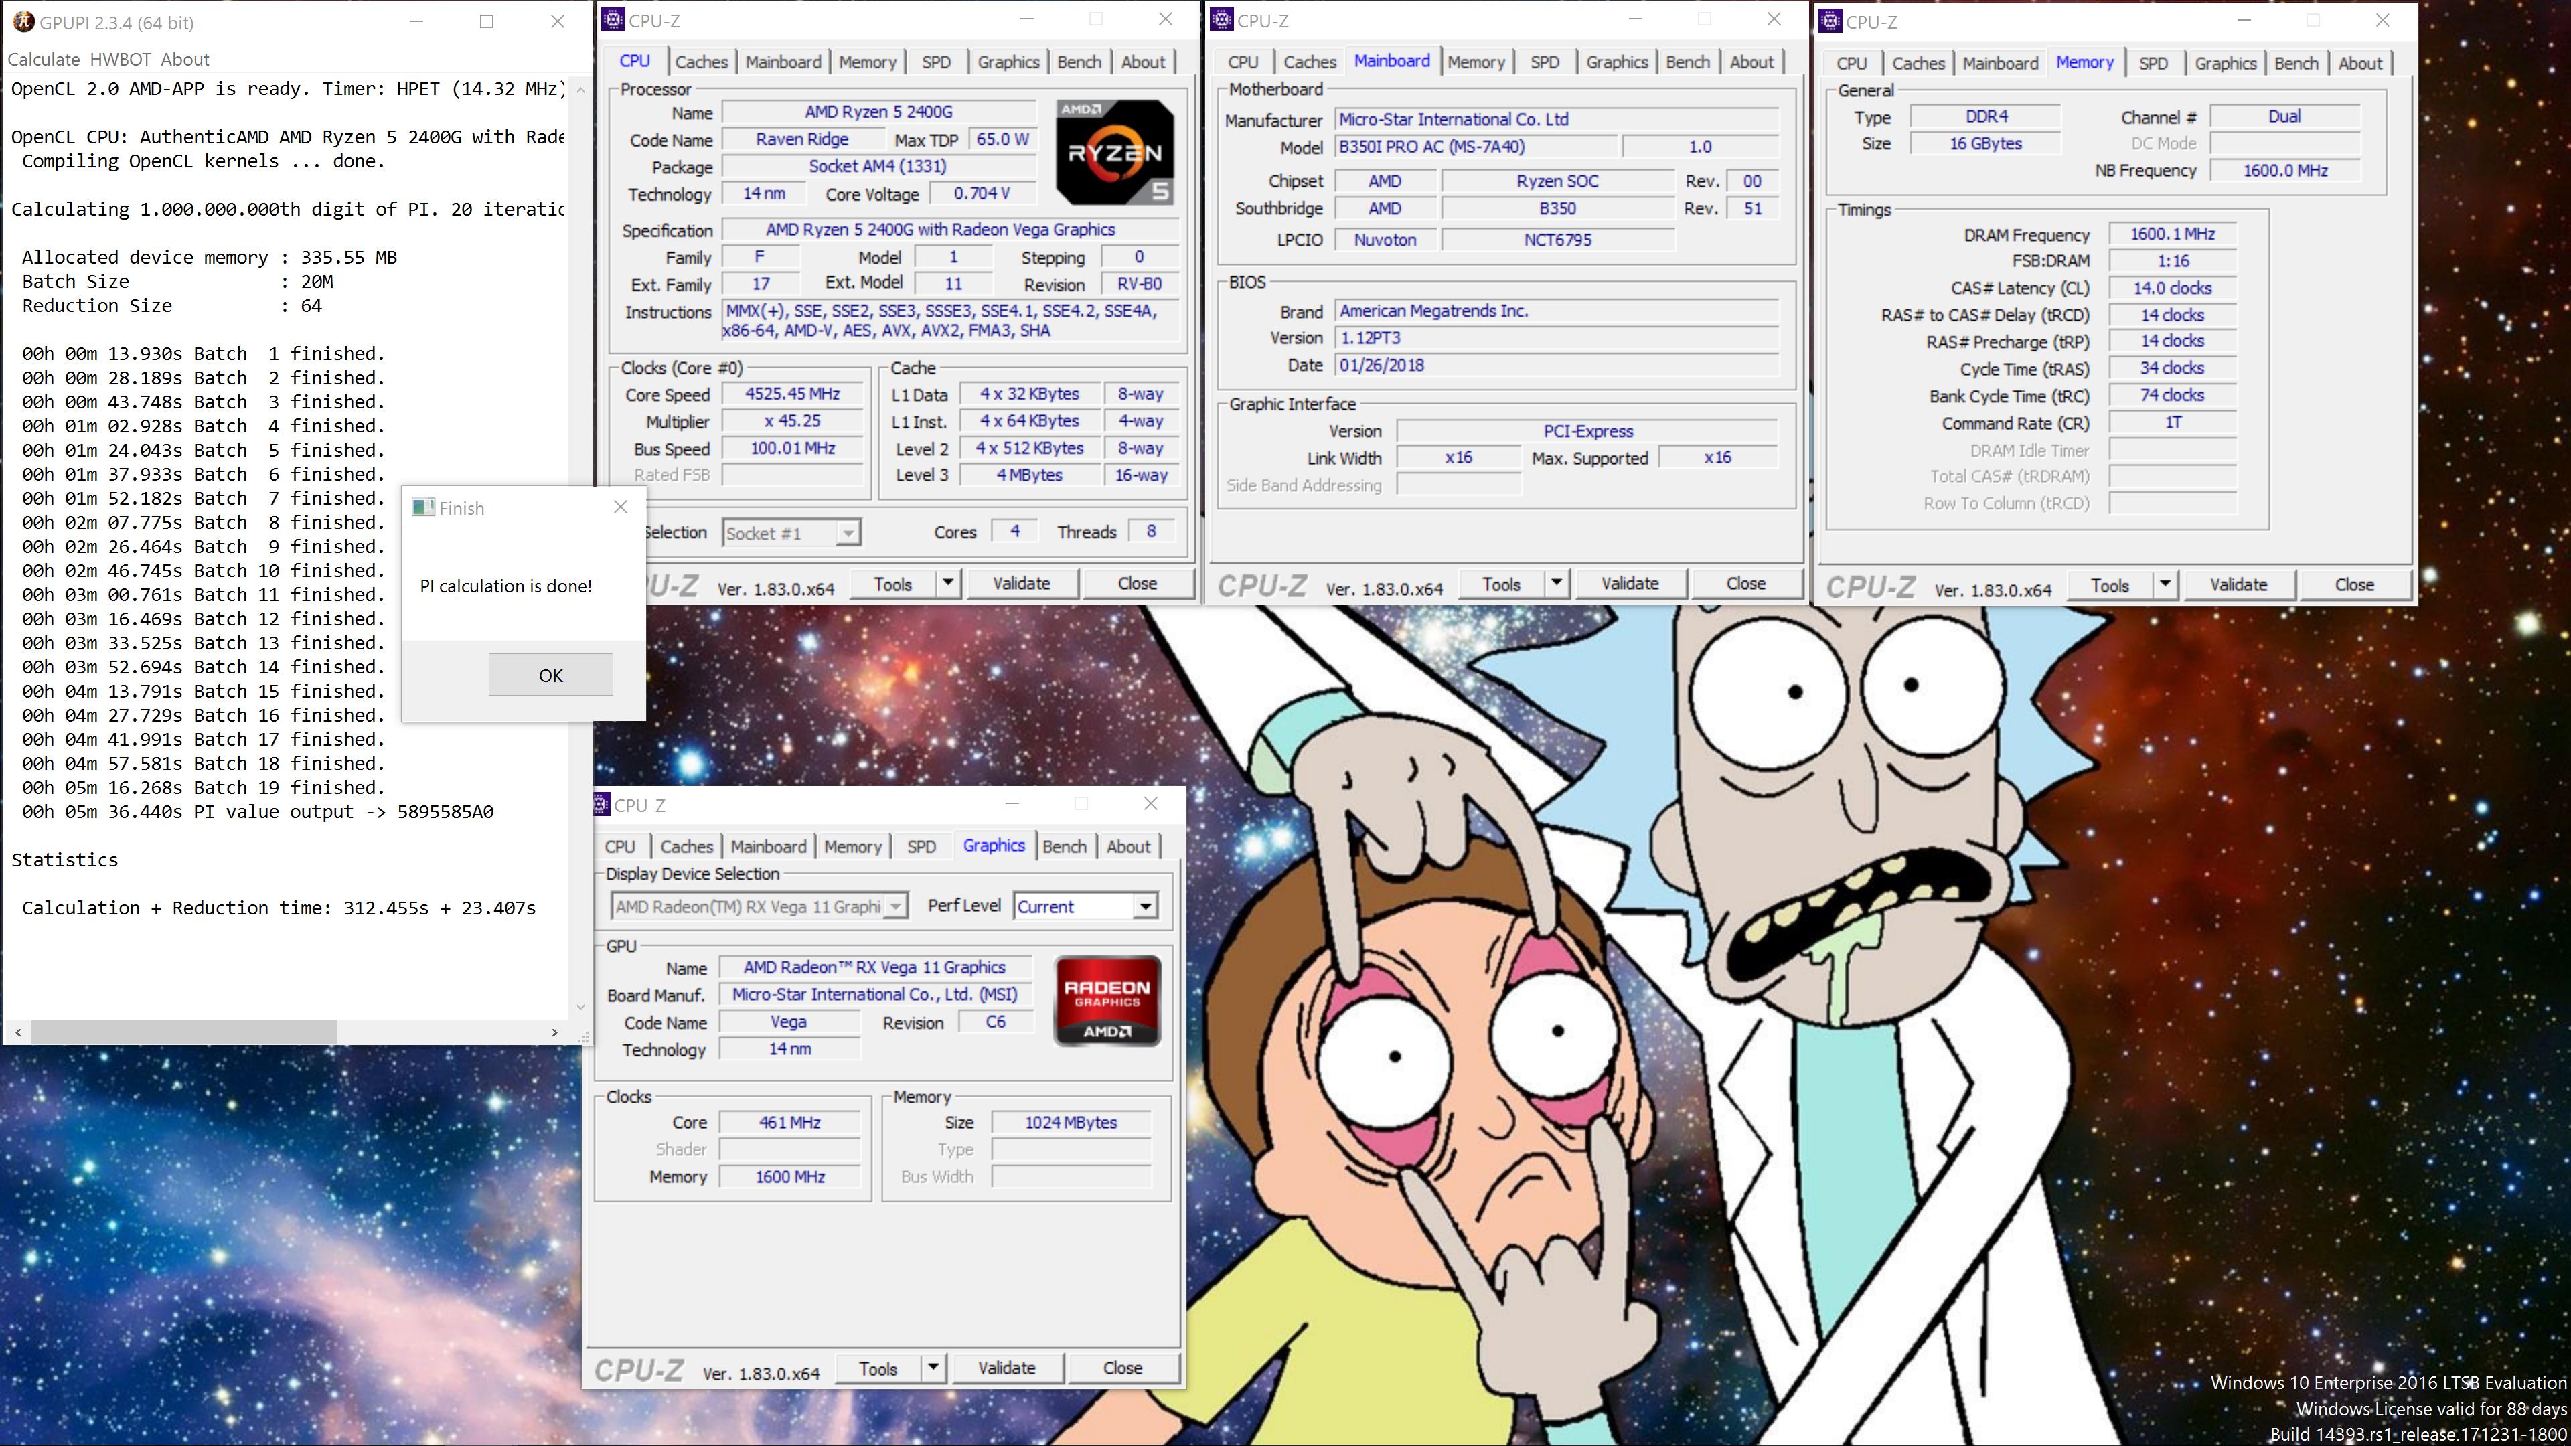This screenshot has height=1446, width=2571.
Task: Click CPU-Z icon in Mainboard window title
Action: tap(1222, 20)
